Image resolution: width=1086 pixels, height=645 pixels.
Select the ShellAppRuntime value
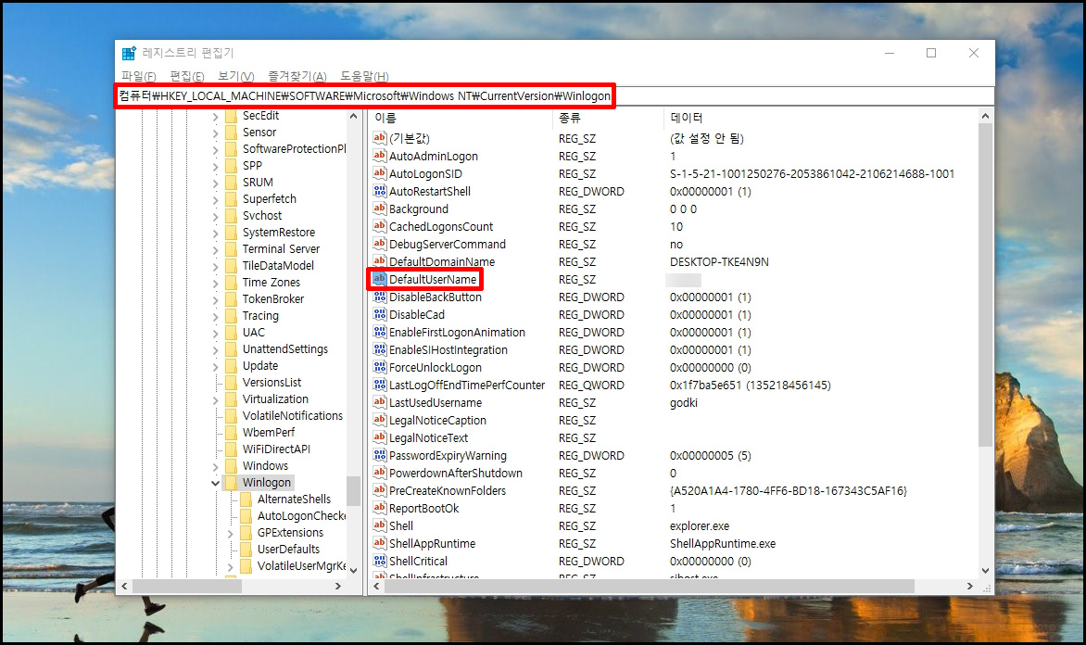pyautogui.click(x=432, y=543)
